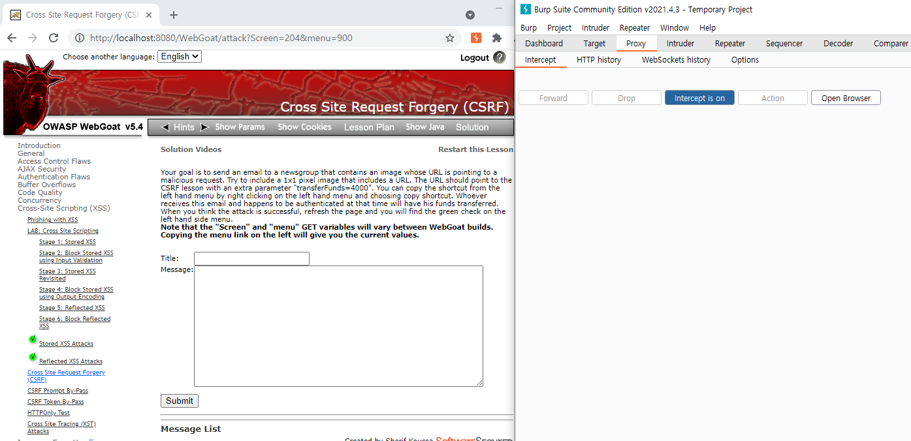Click the Forward button in Burp

pyautogui.click(x=554, y=98)
